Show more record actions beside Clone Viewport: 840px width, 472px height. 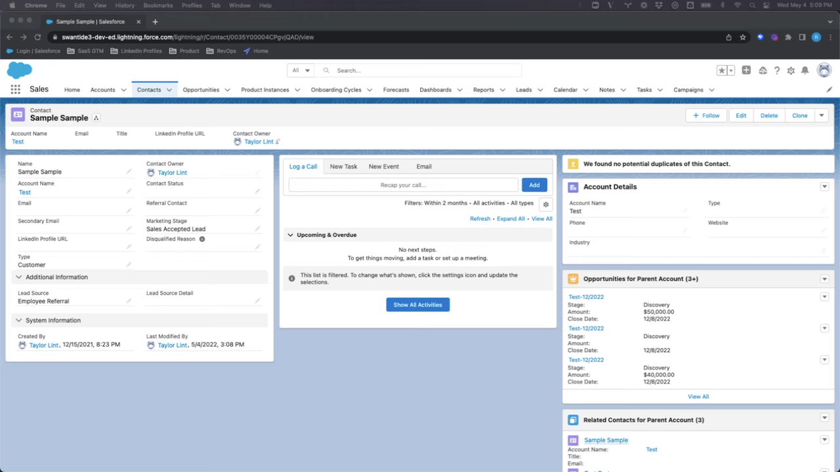click(821, 115)
